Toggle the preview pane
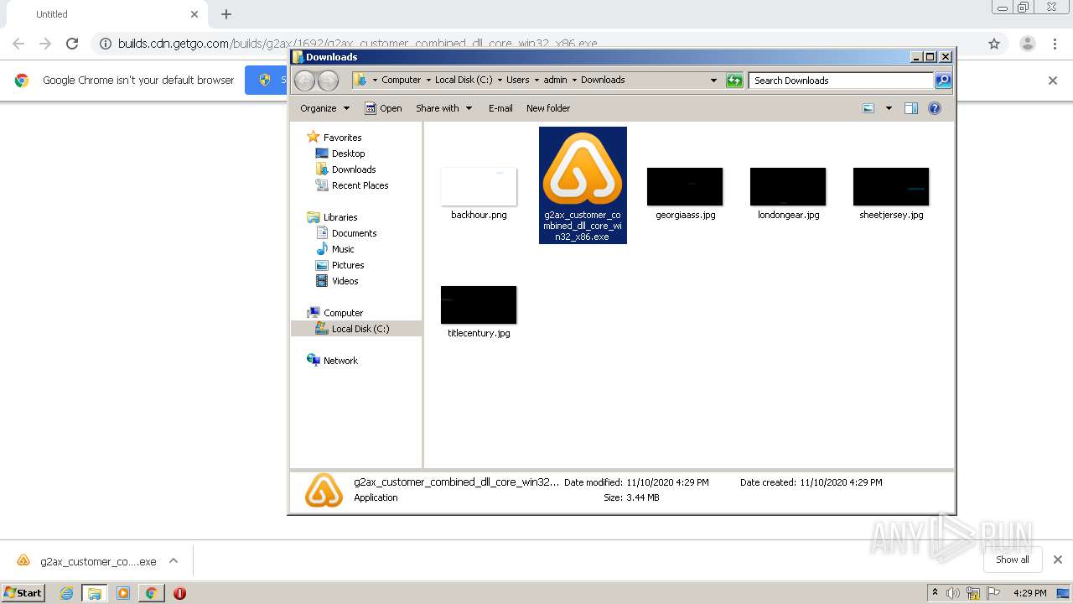 [x=911, y=108]
